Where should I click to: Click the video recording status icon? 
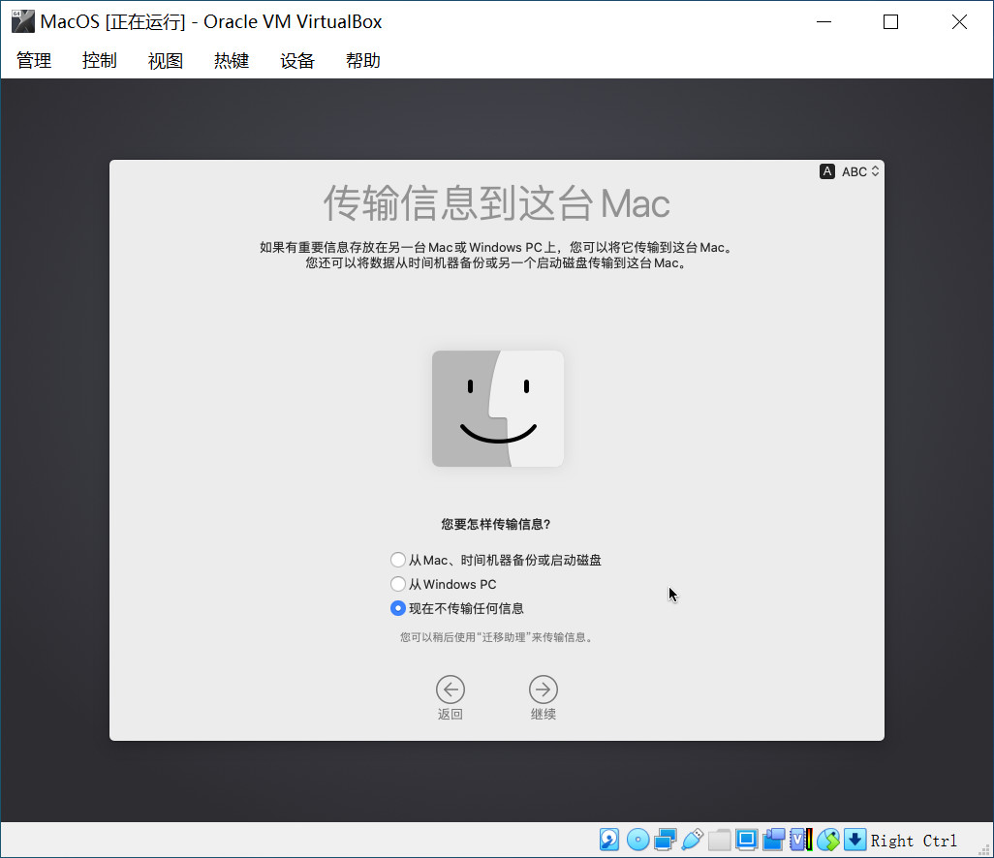774,840
